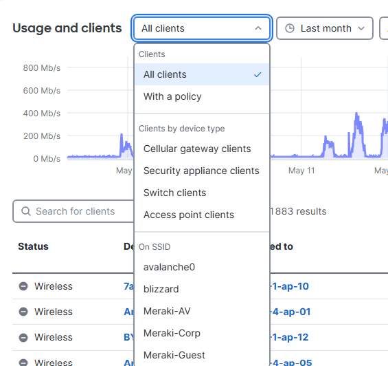Open the Last month time range dropdown
This screenshot has width=388, height=366.
pos(325,28)
